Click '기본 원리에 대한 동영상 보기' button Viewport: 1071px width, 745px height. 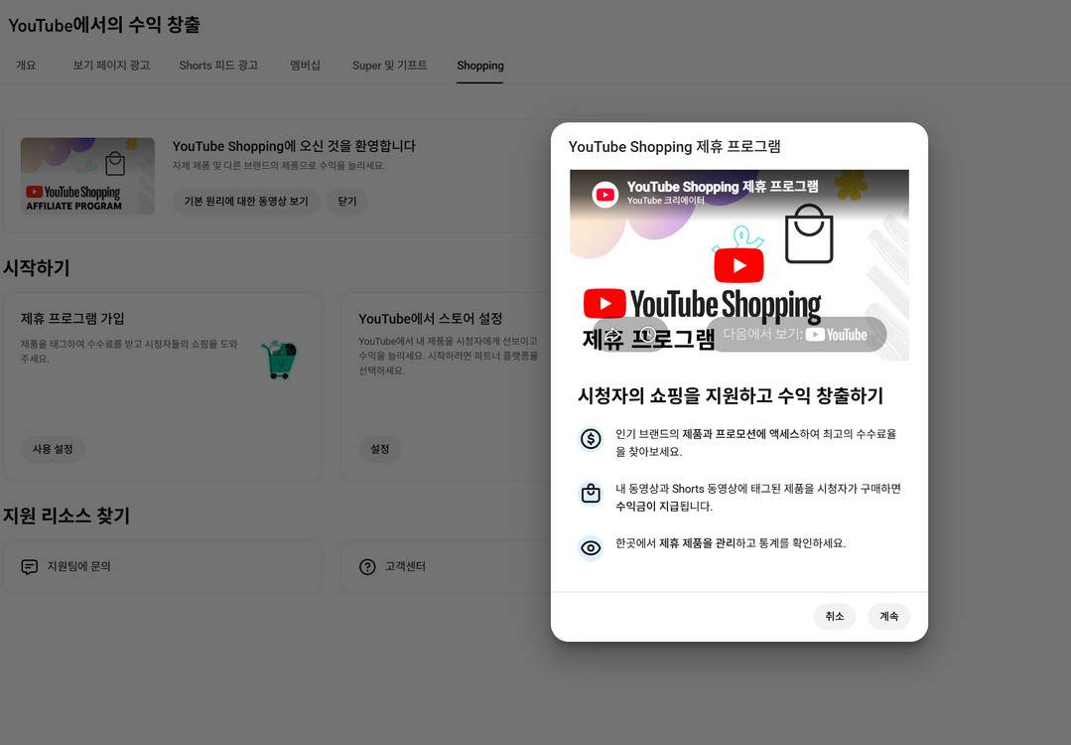(246, 202)
